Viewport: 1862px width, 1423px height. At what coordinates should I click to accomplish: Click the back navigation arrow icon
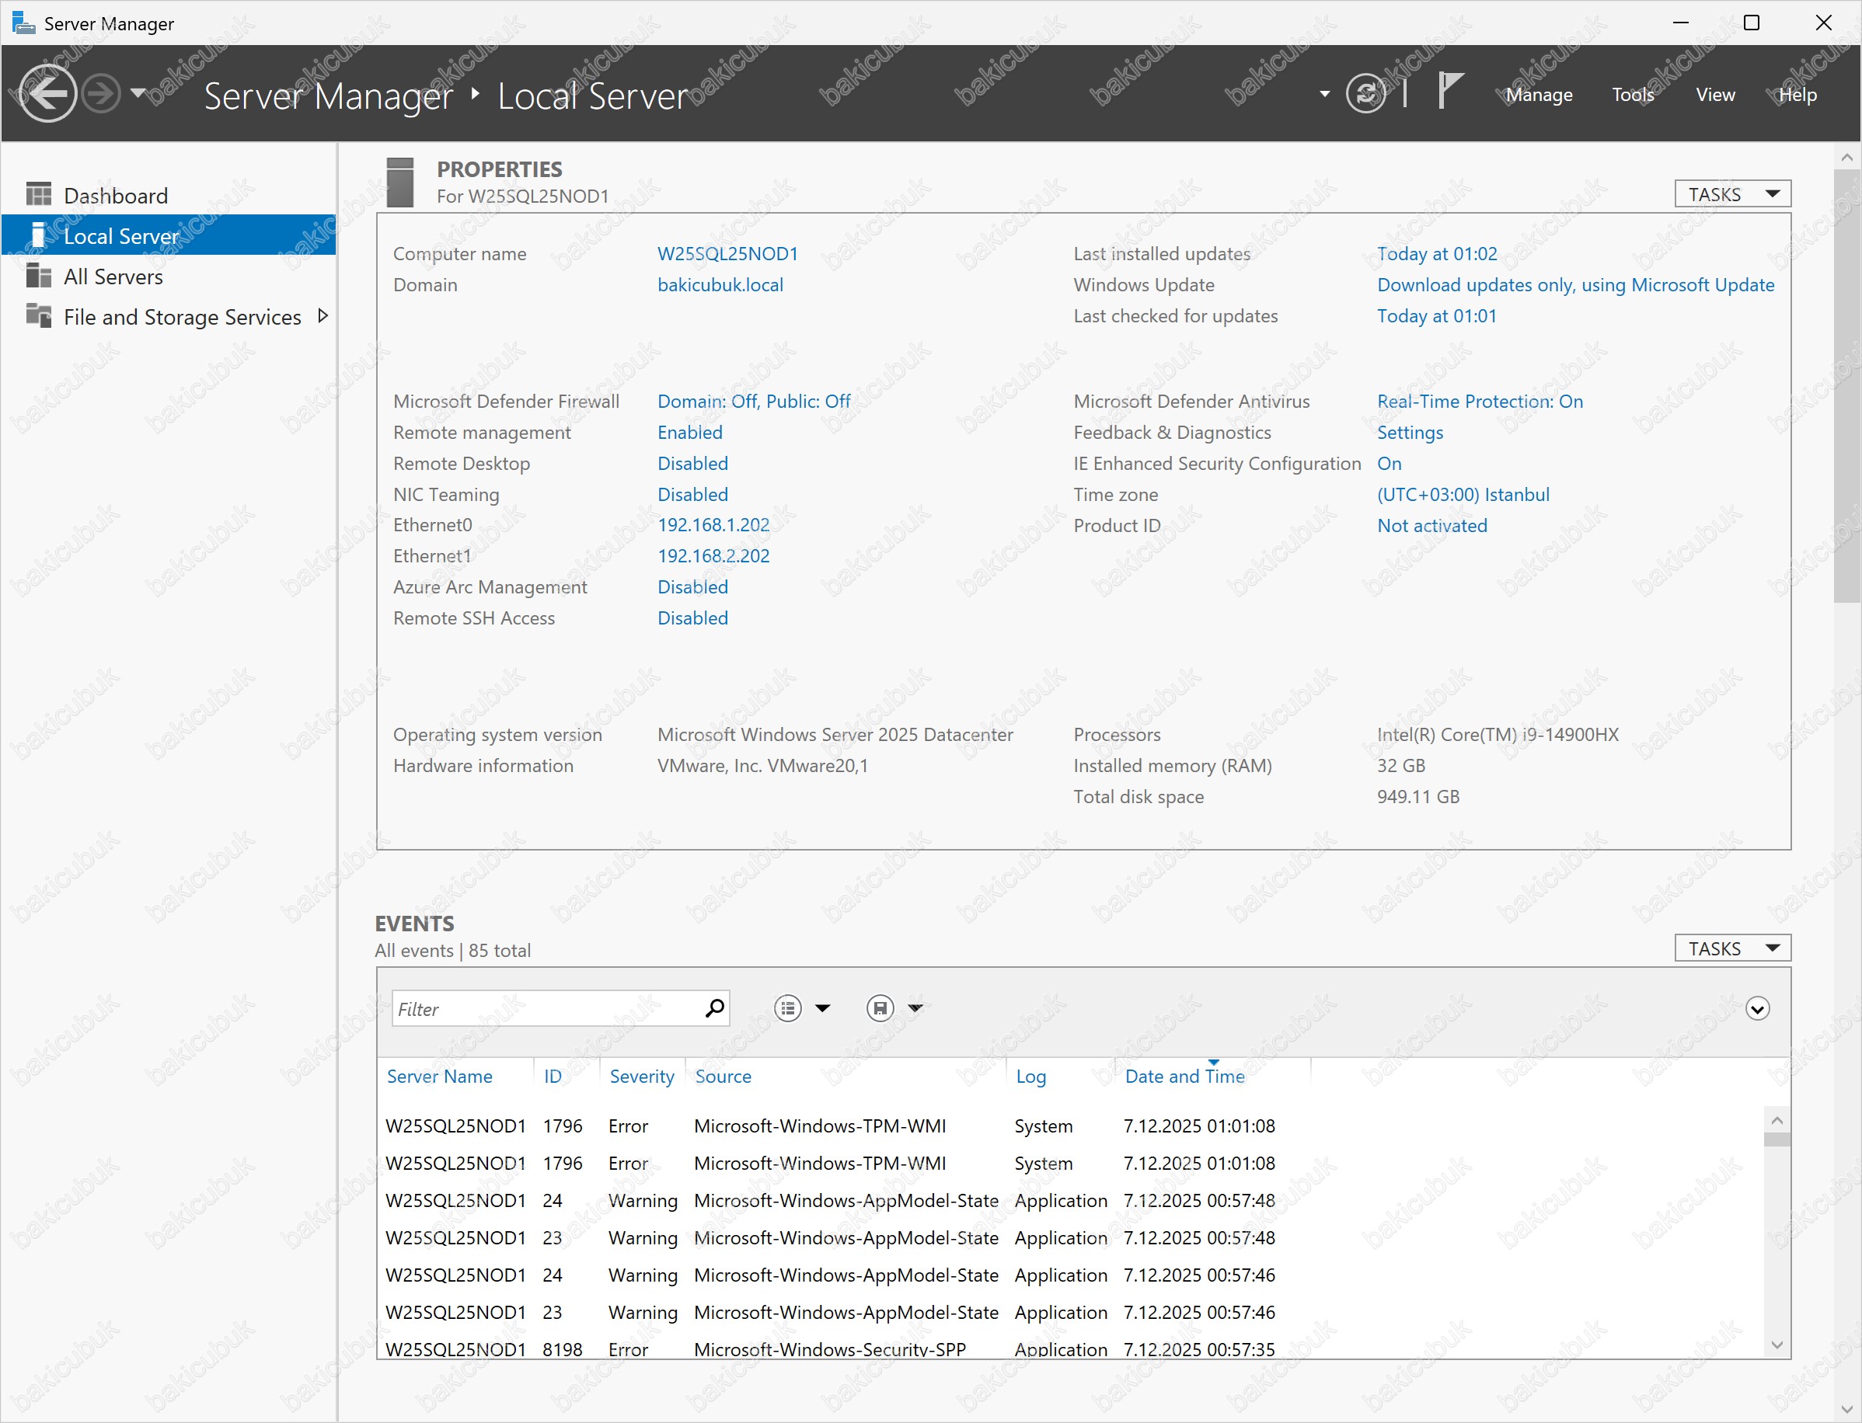click(x=47, y=93)
